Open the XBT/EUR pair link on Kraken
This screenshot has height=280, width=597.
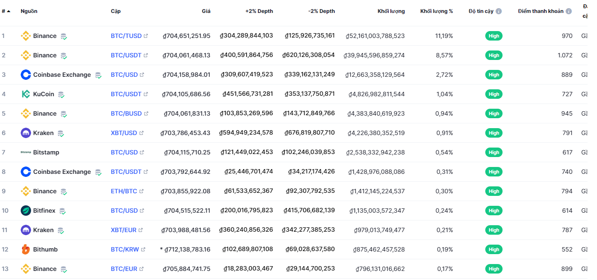[x=123, y=230]
